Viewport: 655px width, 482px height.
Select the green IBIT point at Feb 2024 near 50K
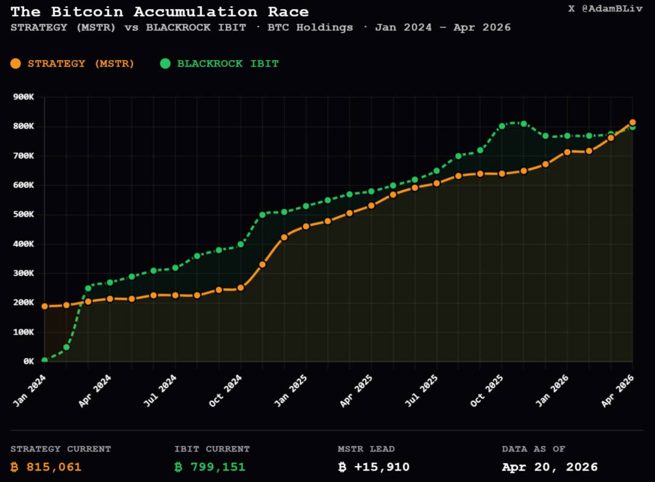coord(67,347)
